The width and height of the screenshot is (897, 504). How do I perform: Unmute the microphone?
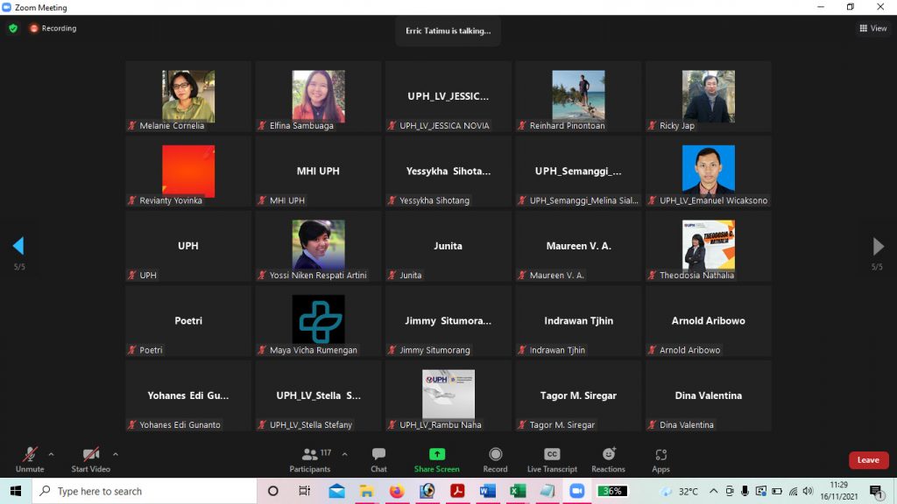30,459
